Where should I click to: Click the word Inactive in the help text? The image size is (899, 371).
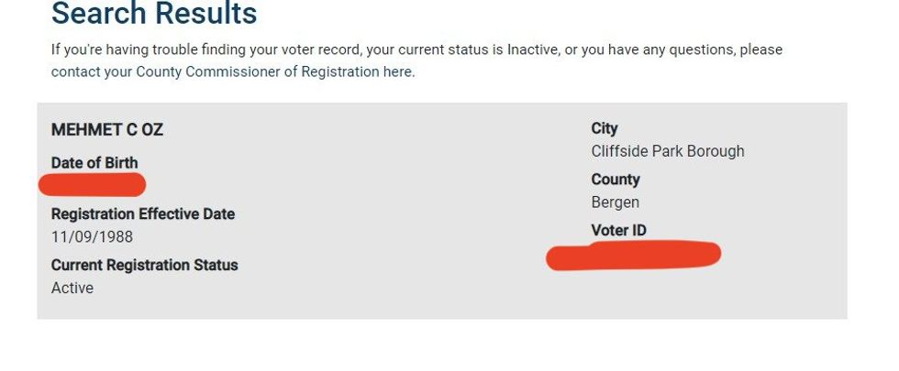pos(531,49)
